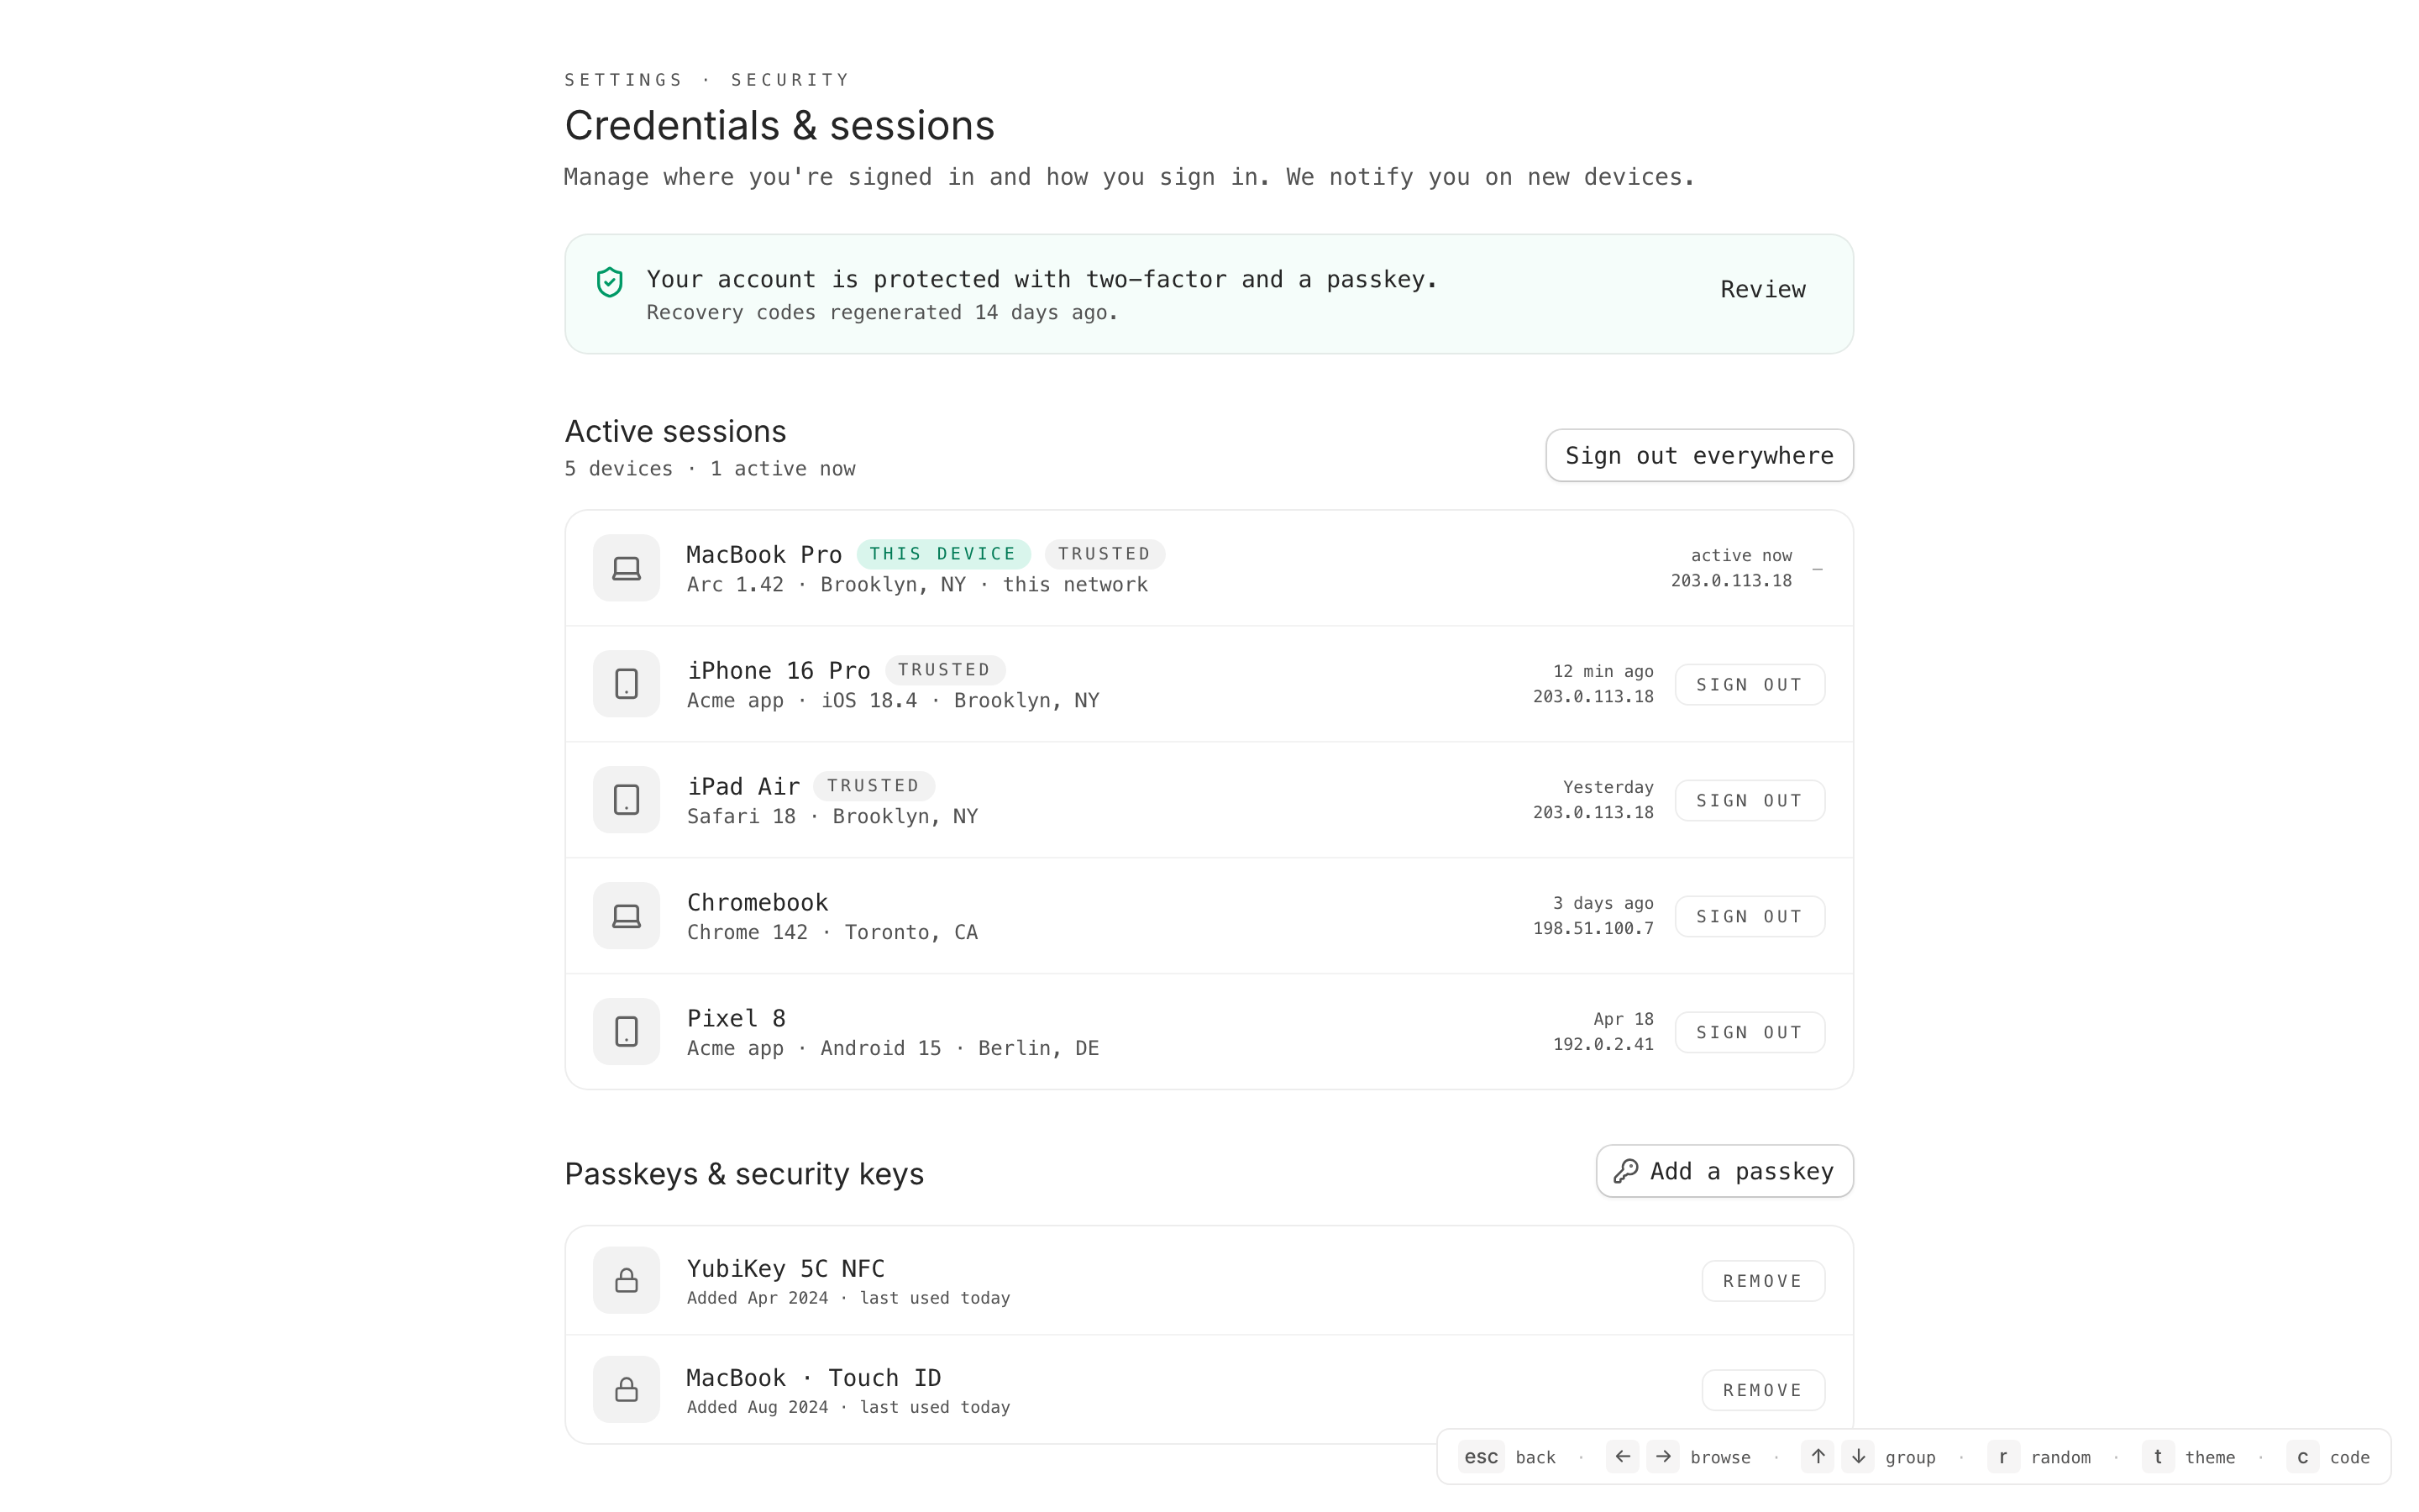The height and width of the screenshot is (1512, 2419).
Task: Click the YubiKey 5C NFC lock icon
Action: 627,1281
